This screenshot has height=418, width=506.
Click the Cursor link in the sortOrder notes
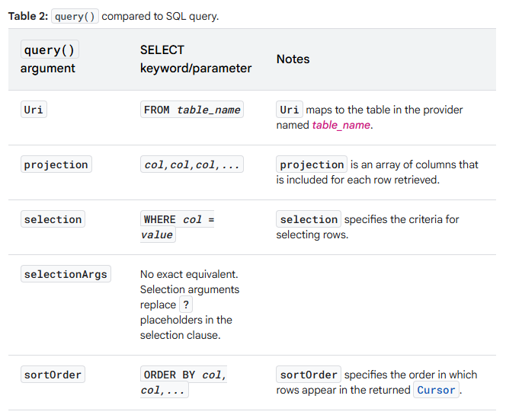437,390
